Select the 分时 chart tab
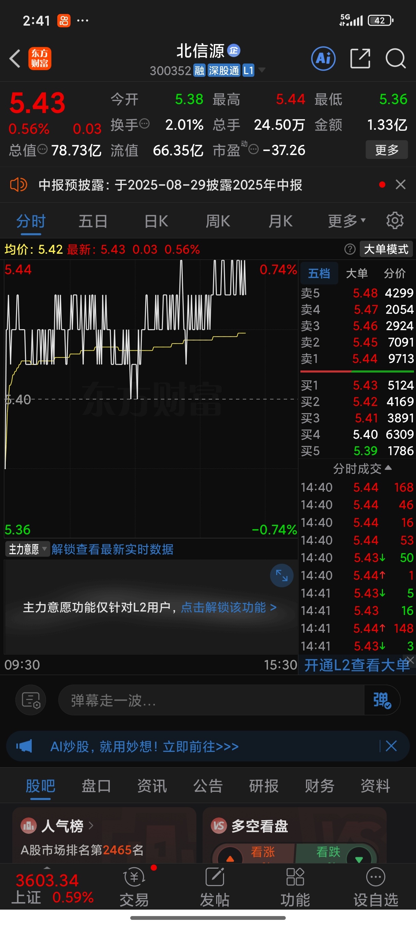The width and height of the screenshot is (416, 926). tap(31, 221)
